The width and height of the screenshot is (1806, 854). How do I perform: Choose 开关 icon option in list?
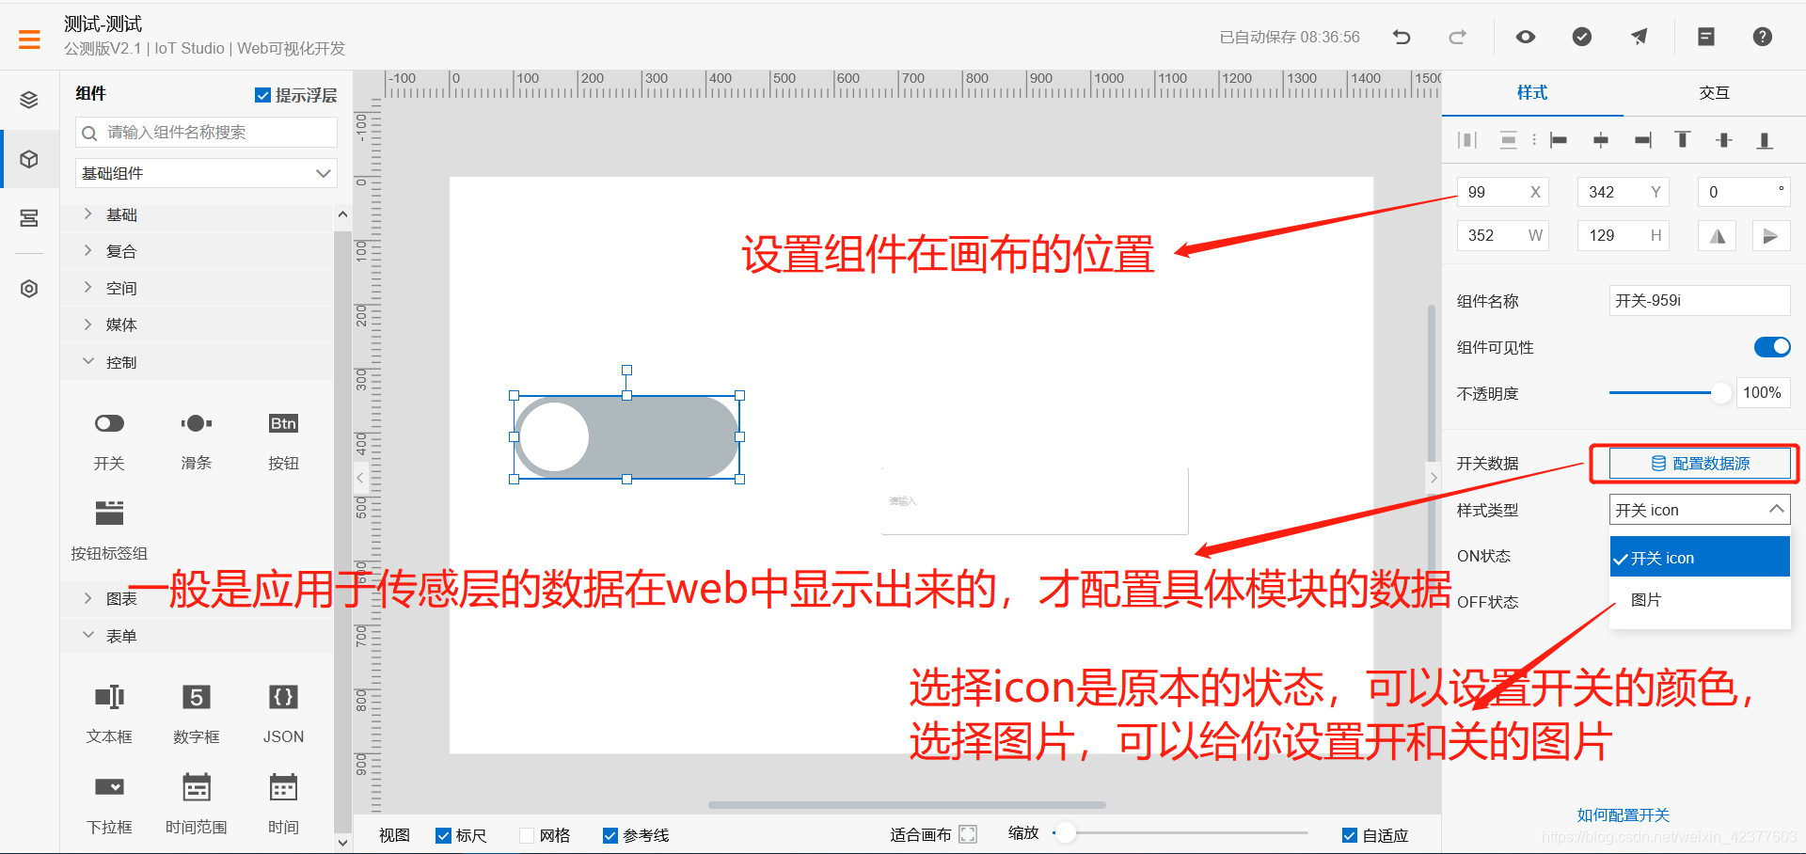[x=1700, y=558]
